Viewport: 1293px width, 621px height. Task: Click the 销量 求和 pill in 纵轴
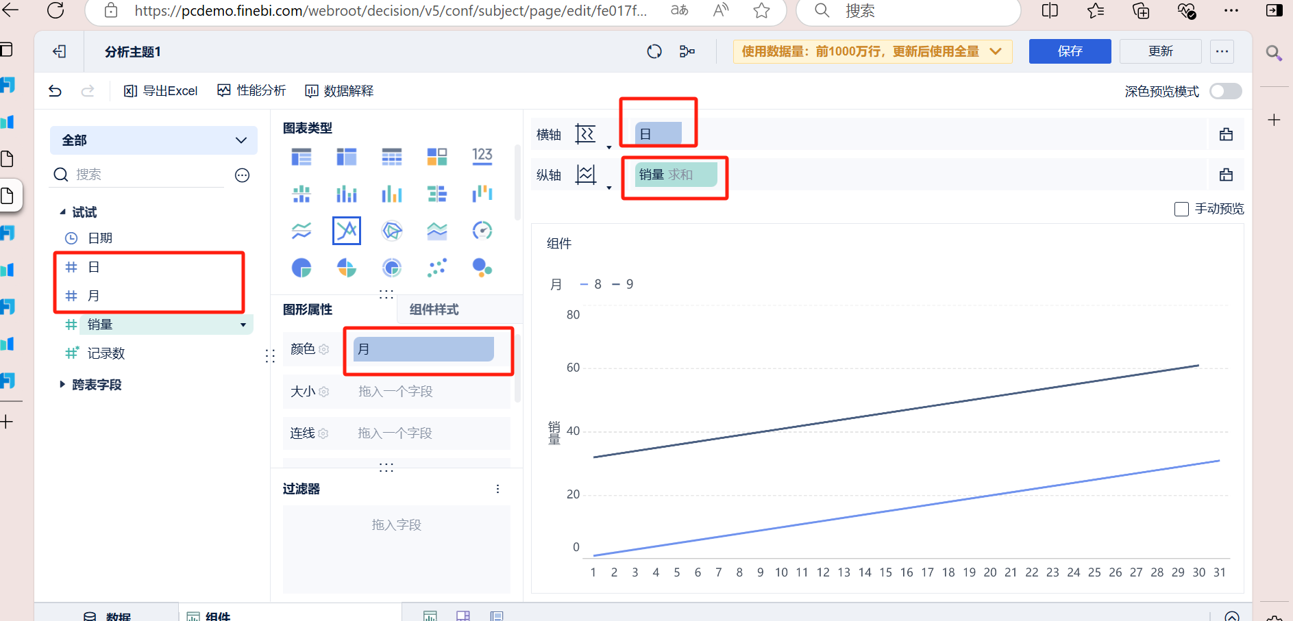(676, 175)
